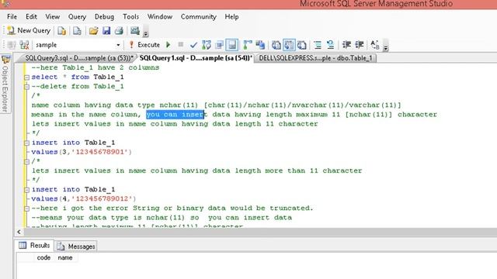
Task: Click the editor's horizontal scrollbar track
Action: click(x=260, y=232)
